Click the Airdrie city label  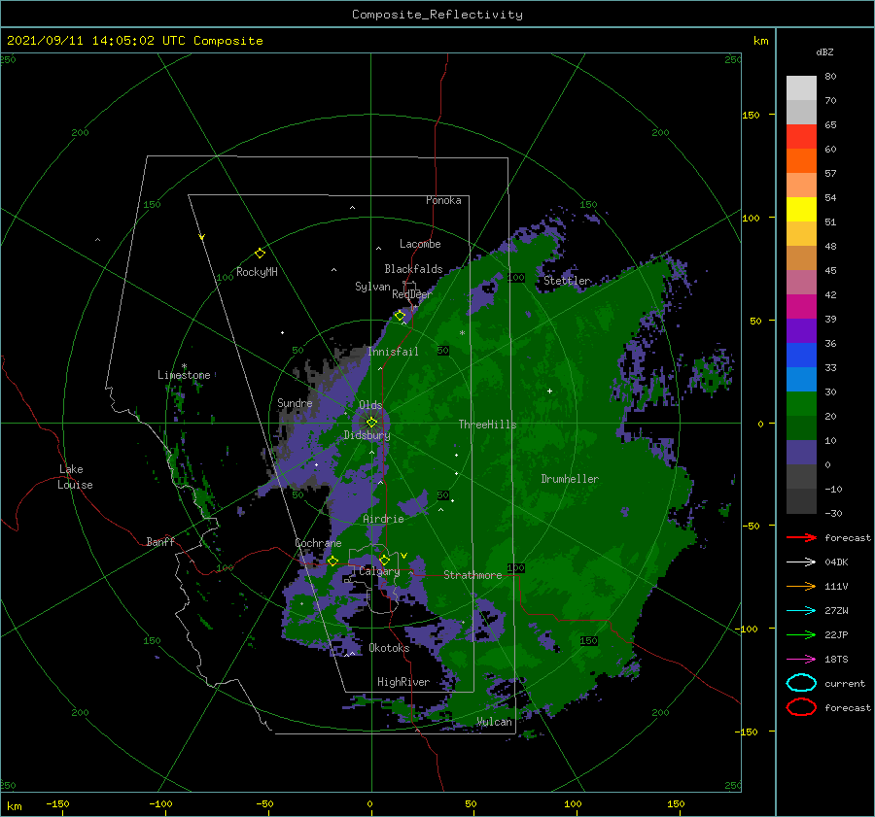[383, 519]
